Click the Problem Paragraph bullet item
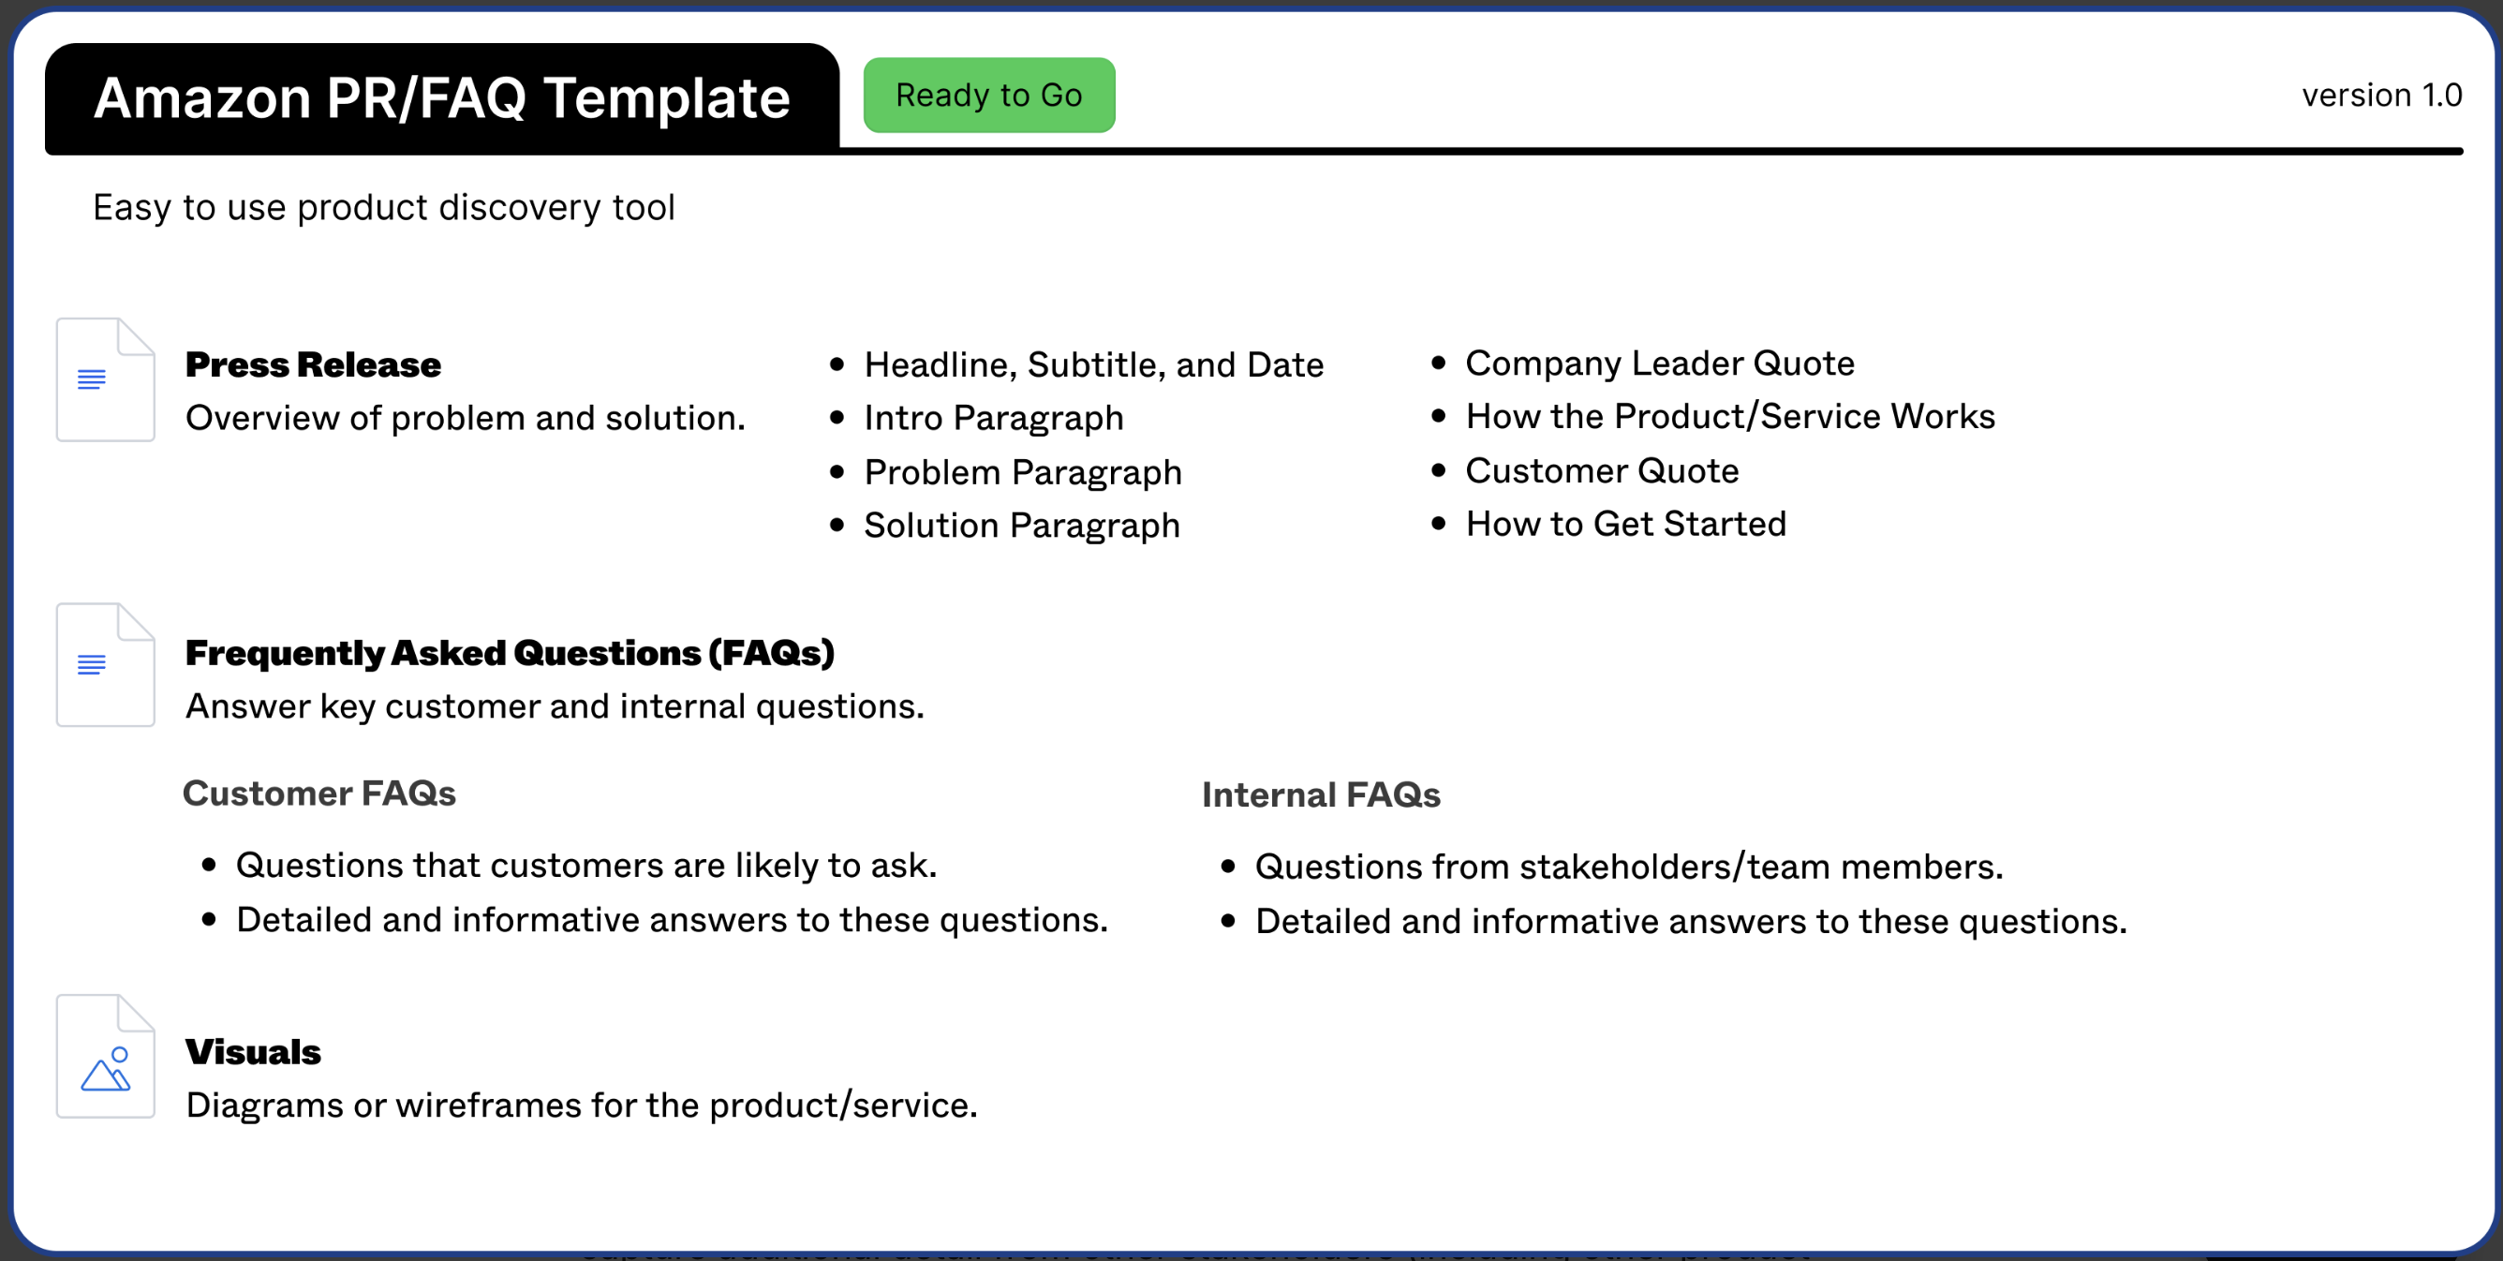The height and width of the screenshot is (1261, 2503). point(1022,473)
